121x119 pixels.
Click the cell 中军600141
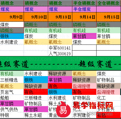(60, 48)
